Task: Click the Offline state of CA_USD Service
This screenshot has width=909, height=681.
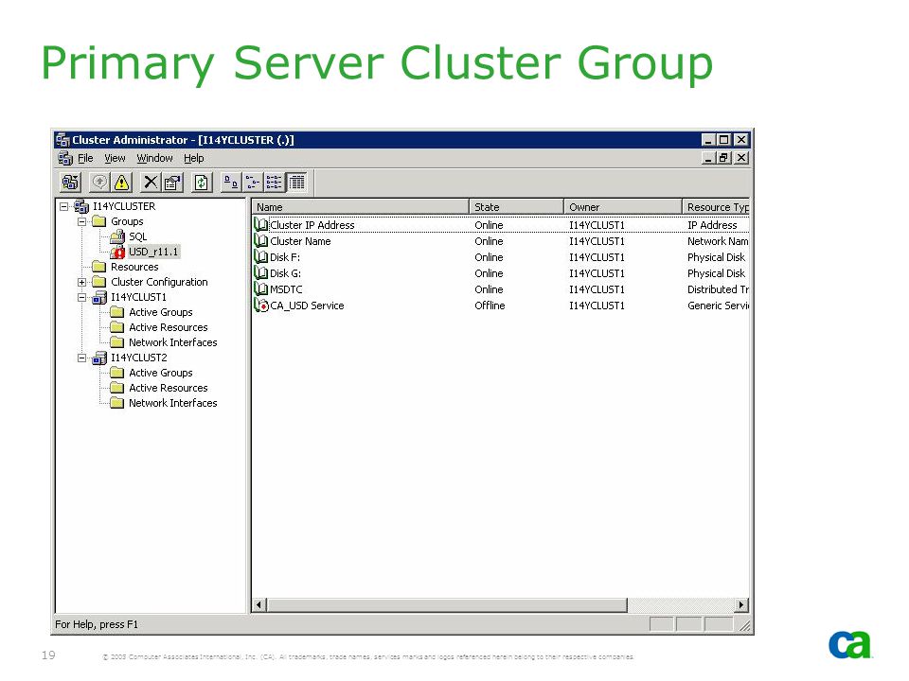Action: coord(490,306)
